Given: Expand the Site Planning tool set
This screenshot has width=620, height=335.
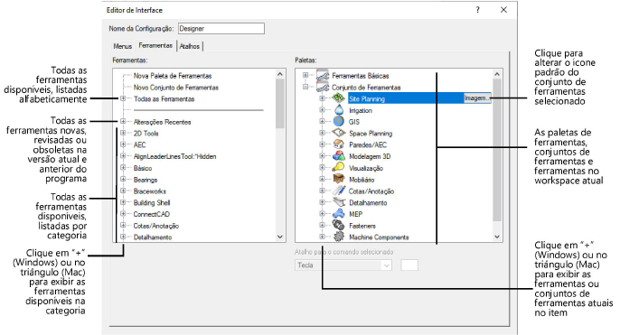Looking at the screenshot, I should pyautogui.click(x=322, y=98).
